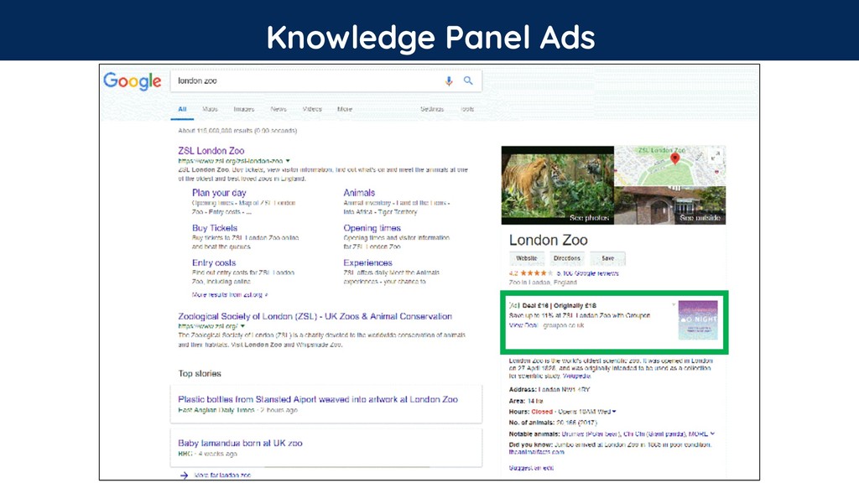859x483 pixels.
Task: Click 'London Zoo' knowledge panel title
Action: [548, 240]
